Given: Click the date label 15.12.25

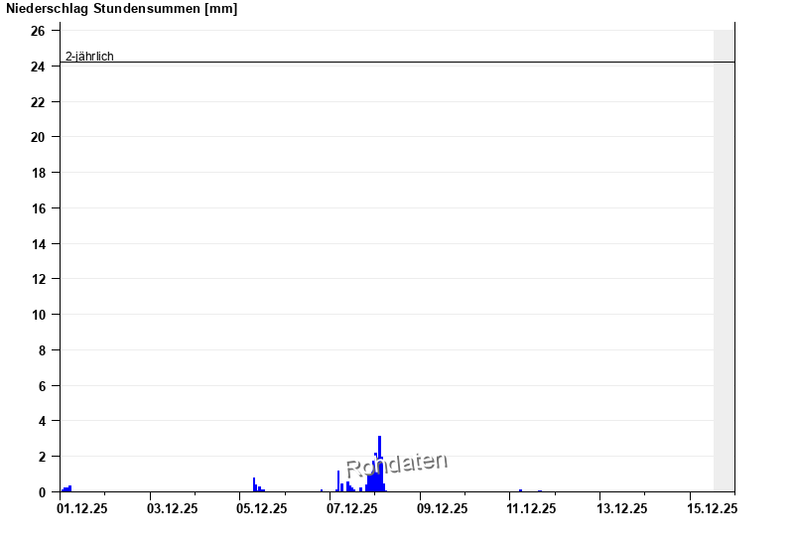Looking at the screenshot, I should click(x=712, y=508).
